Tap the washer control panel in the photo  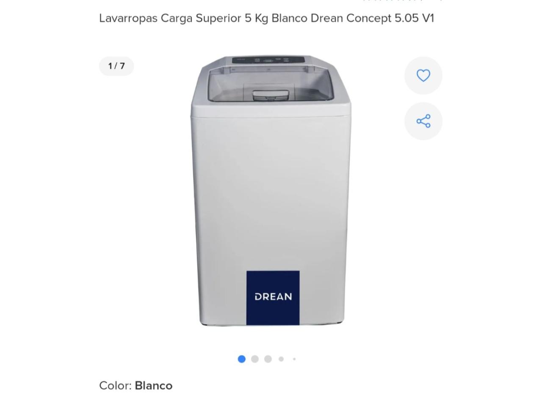[268, 60]
